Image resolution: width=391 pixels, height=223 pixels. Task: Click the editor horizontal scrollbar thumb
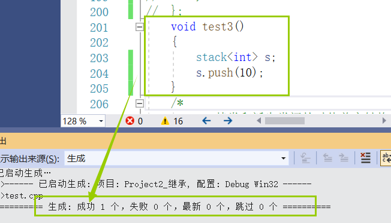[284, 121]
